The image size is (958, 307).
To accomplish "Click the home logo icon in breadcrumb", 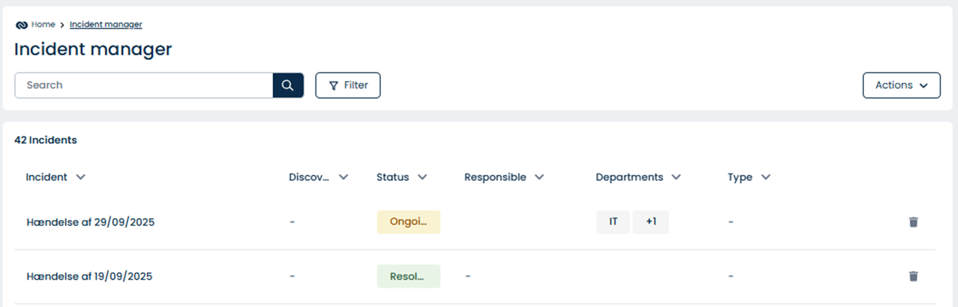I will click(21, 25).
